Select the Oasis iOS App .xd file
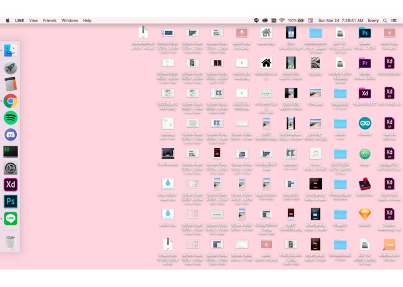403x287 pixels. point(389,184)
